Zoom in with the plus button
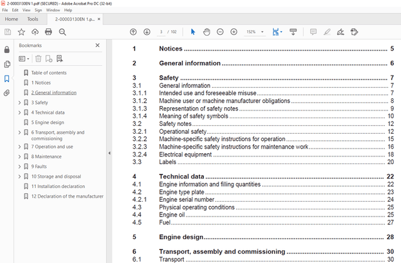This screenshot has width=401, height=263. (x=233, y=32)
